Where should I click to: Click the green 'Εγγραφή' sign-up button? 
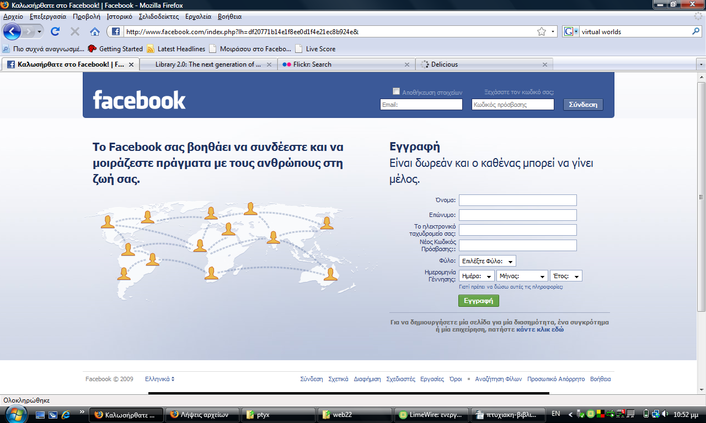point(479,301)
